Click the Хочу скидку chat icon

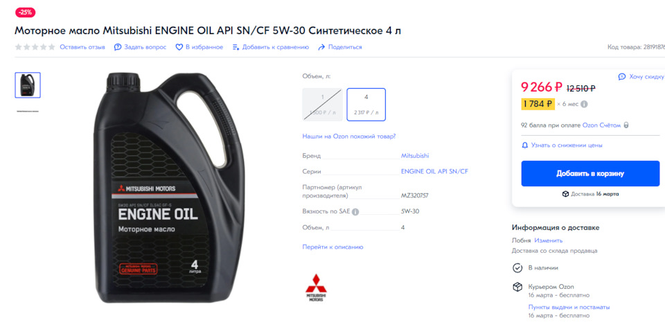tap(622, 77)
